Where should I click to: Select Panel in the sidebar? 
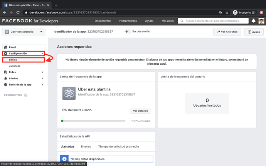pos(24,47)
